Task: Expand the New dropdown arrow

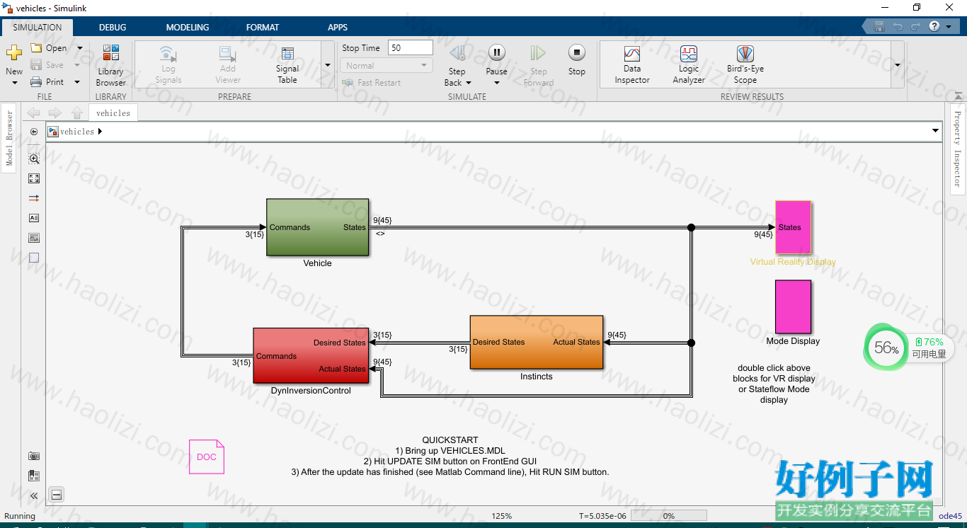Action: [x=14, y=83]
